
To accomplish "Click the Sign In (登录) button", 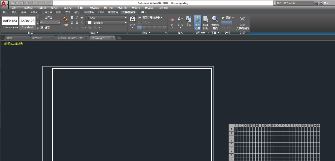I will 324,3.
